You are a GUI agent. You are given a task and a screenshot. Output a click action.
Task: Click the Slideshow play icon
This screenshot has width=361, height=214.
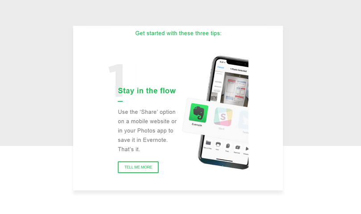(x=246, y=149)
